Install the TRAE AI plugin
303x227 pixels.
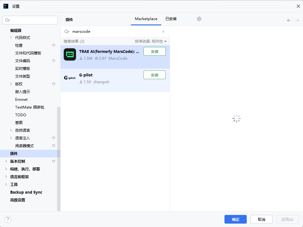click(154, 52)
